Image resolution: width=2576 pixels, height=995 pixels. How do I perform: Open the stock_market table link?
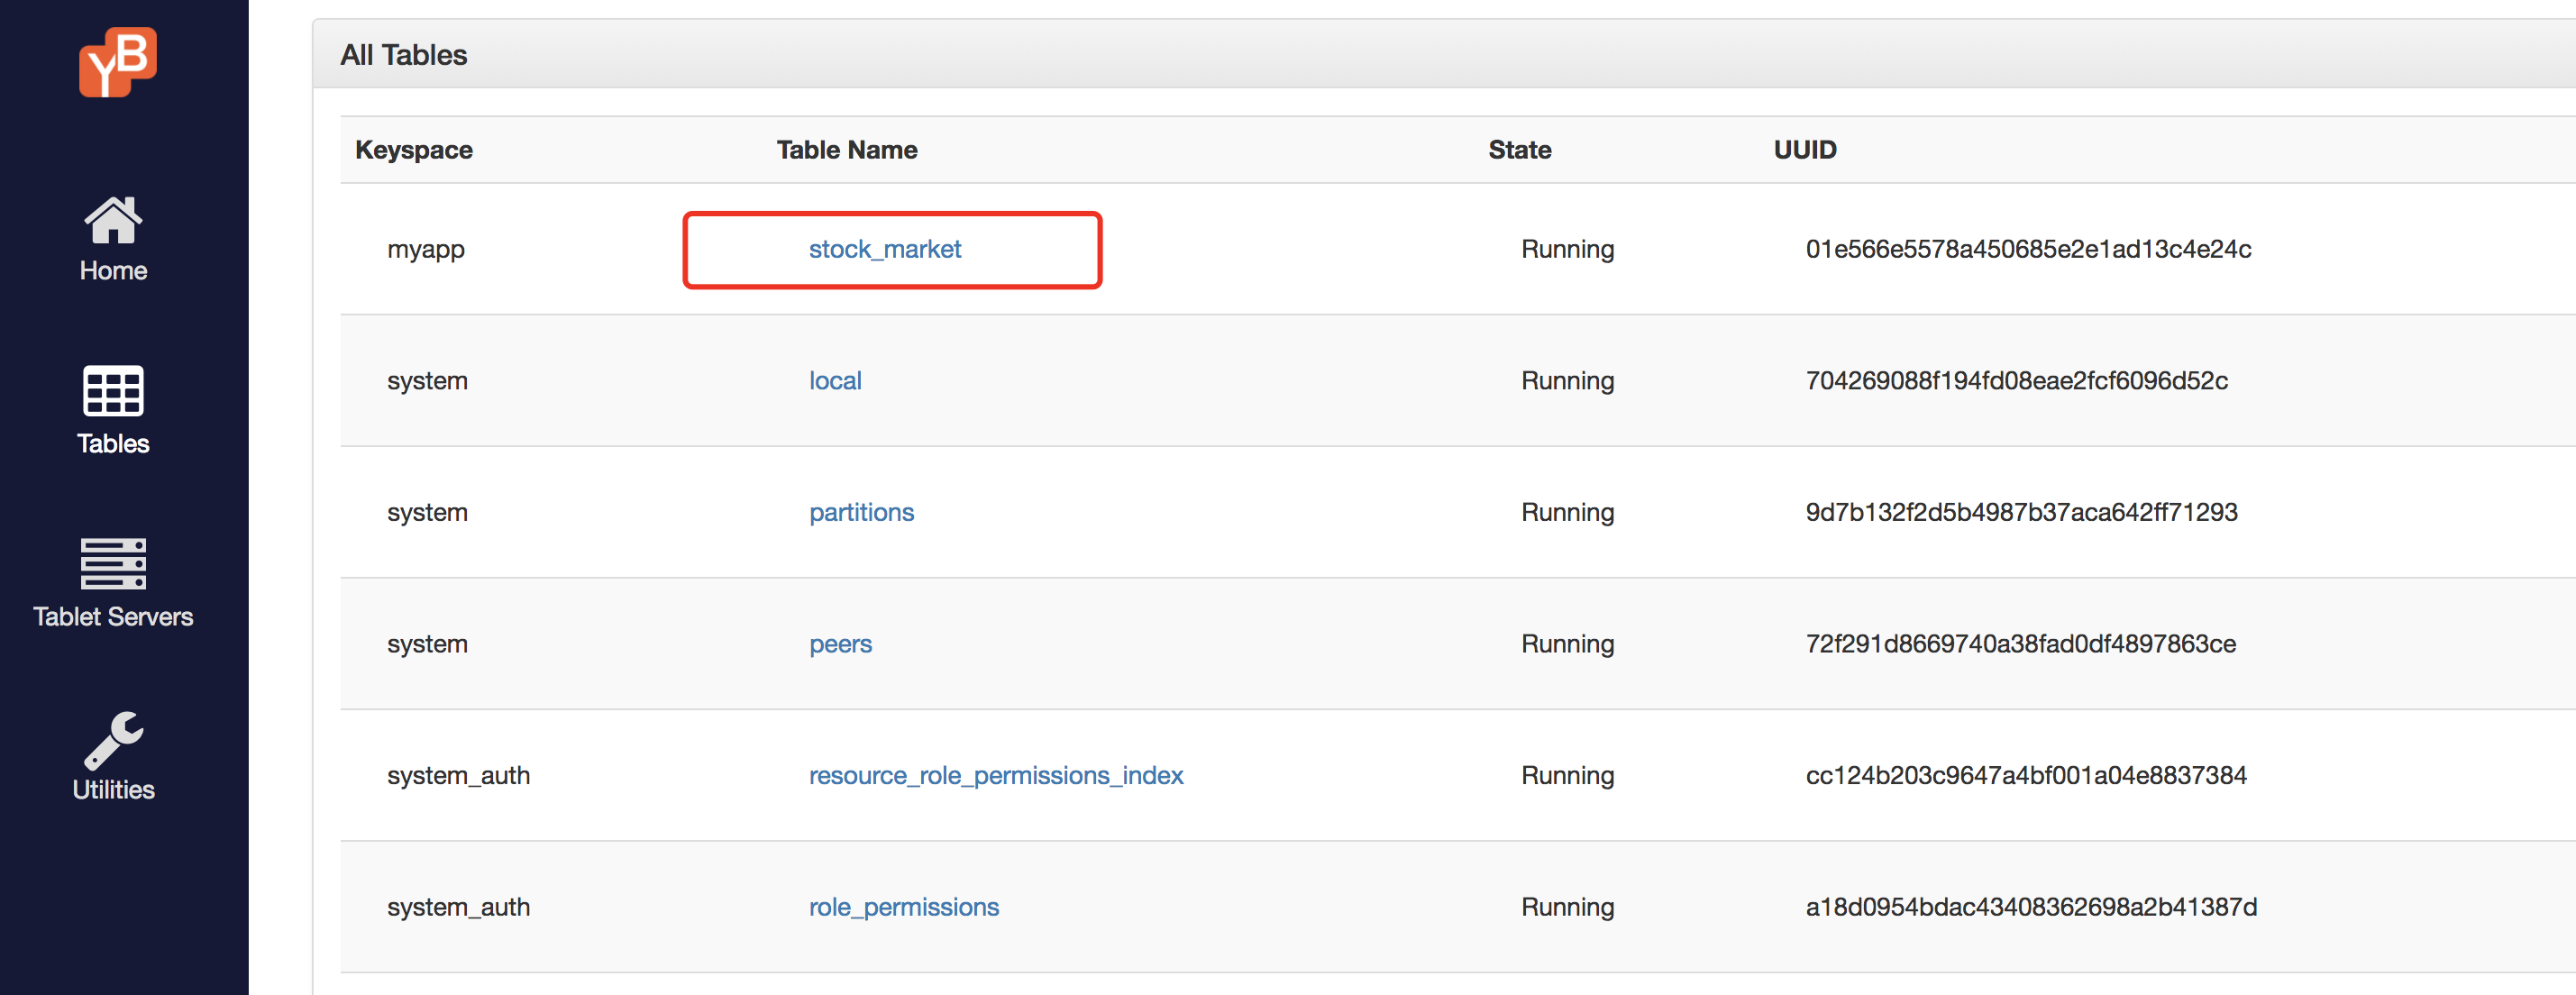(x=885, y=249)
